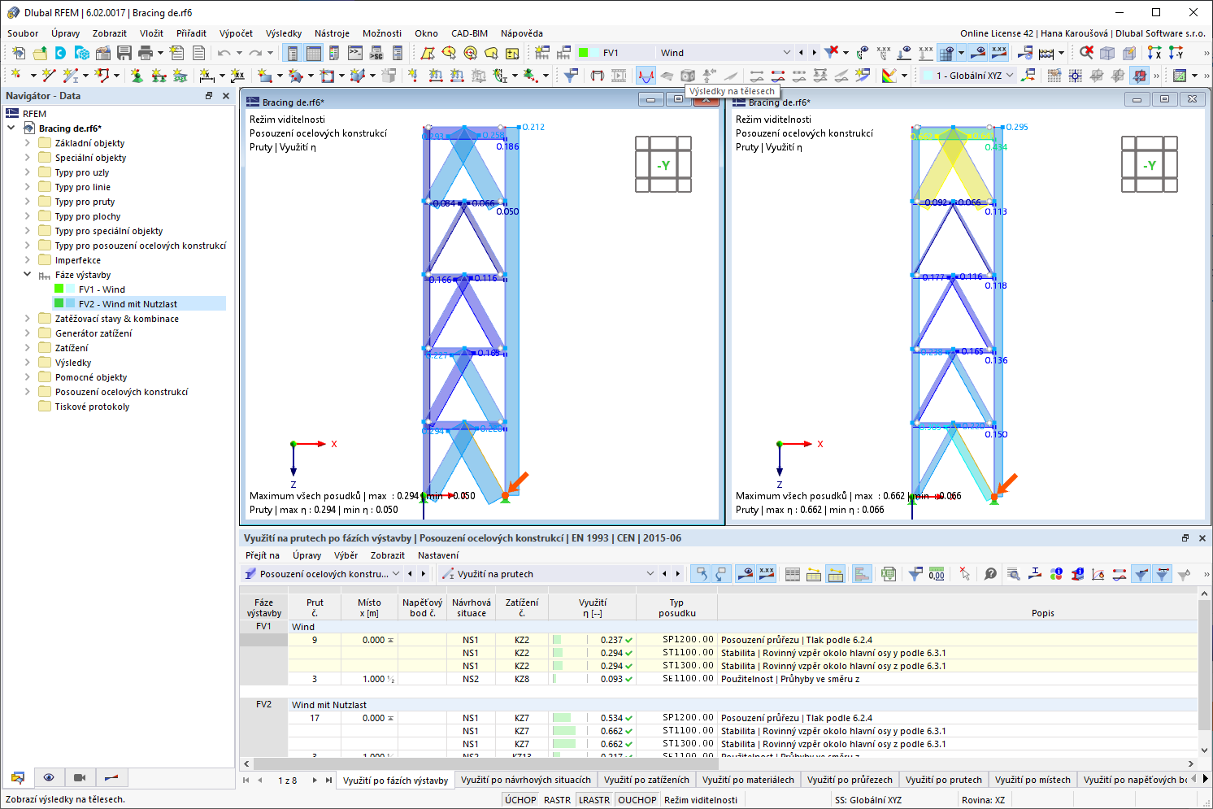Click 'Výběr' in results panel menu
This screenshot has height=809, width=1213.
[x=346, y=555]
